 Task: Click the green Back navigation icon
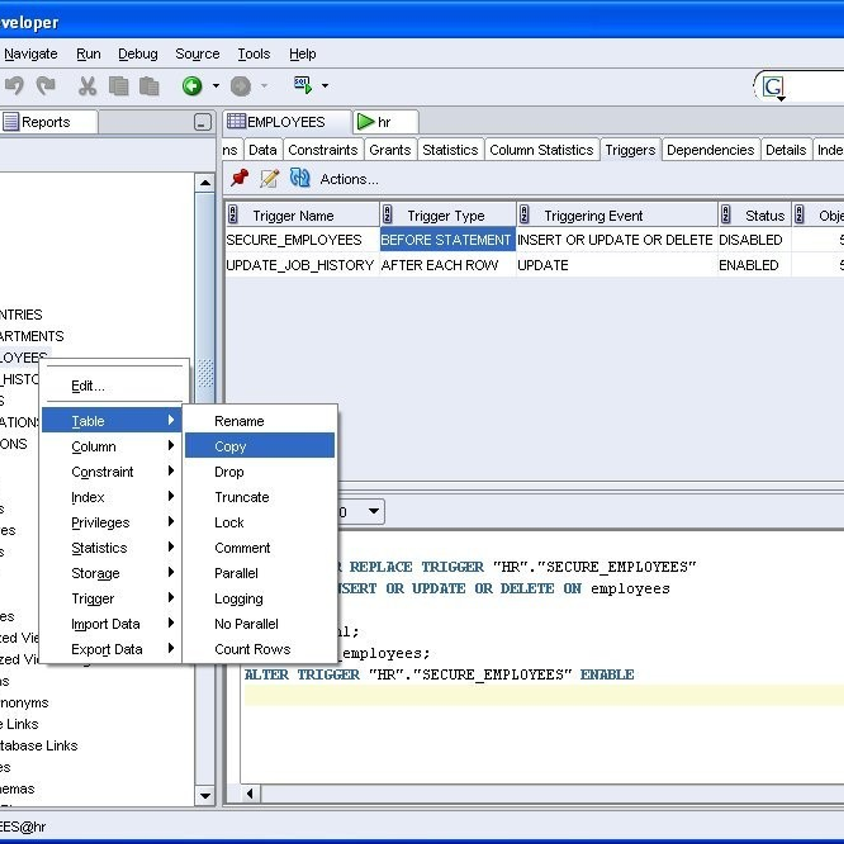(x=193, y=86)
